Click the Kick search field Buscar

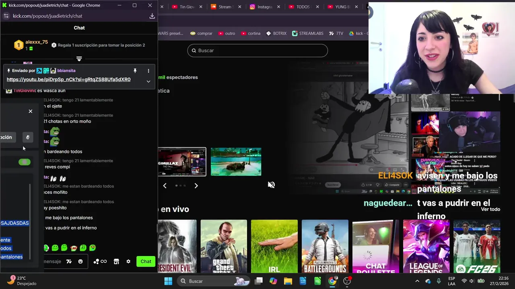257,51
